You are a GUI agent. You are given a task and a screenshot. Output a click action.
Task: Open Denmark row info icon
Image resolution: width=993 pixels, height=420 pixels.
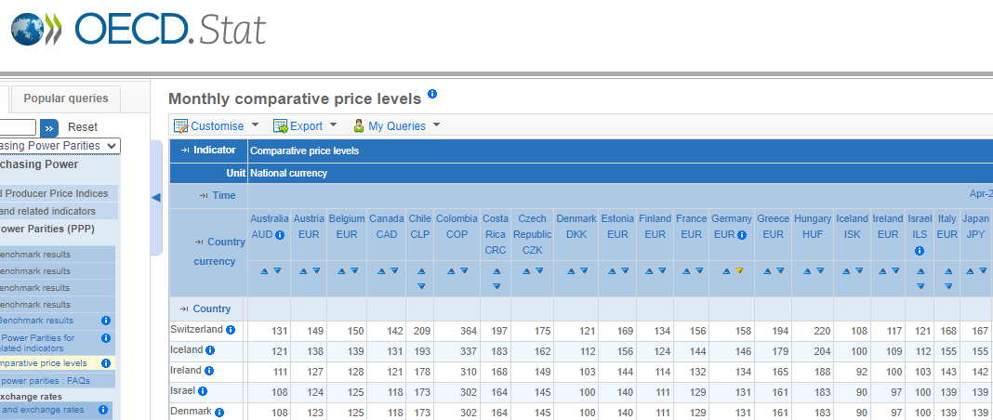(219, 413)
